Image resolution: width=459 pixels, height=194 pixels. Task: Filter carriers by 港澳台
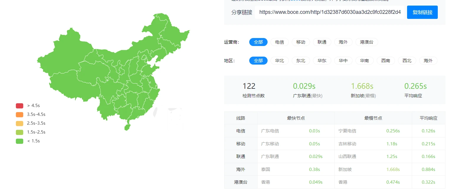click(x=366, y=42)
